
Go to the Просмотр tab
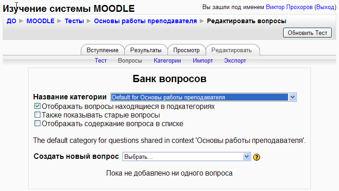click(x=187, y=50)
